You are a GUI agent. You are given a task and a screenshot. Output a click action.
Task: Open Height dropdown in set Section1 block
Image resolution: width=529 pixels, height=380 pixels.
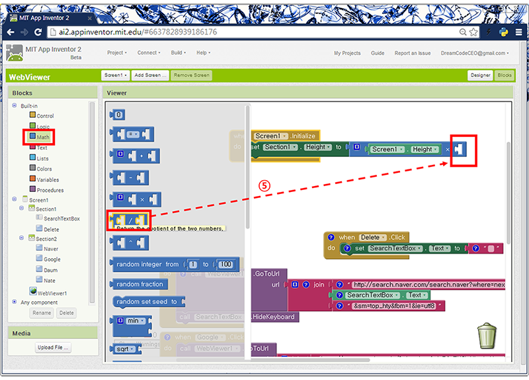[318, 147]
